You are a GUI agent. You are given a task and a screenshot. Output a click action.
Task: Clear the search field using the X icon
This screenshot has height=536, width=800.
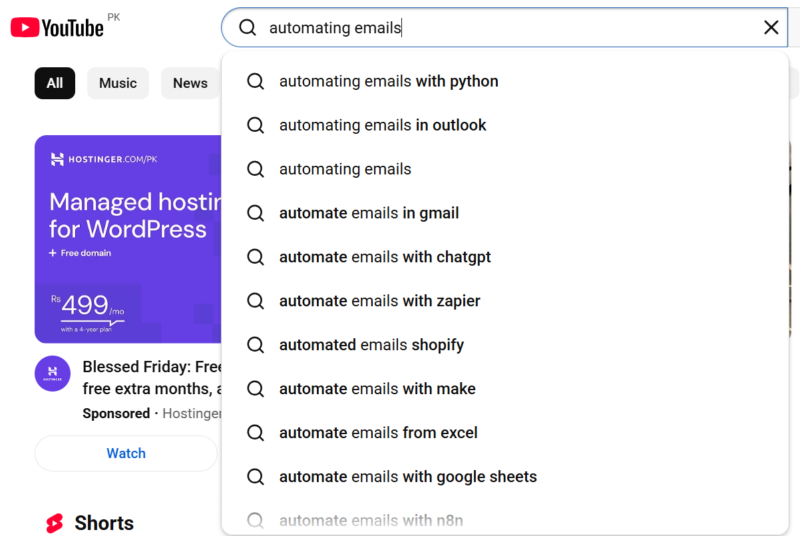point(771,27)
